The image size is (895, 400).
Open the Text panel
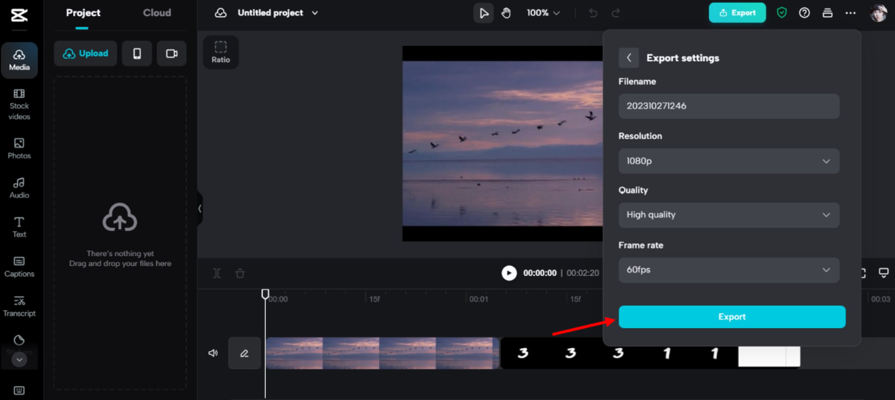pyautogui.click(x=19, y=226)
